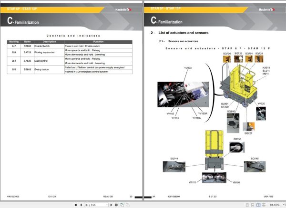Click the 'Marking' table column header
Viewport: 286px width, 208px height.
point(14,42)
